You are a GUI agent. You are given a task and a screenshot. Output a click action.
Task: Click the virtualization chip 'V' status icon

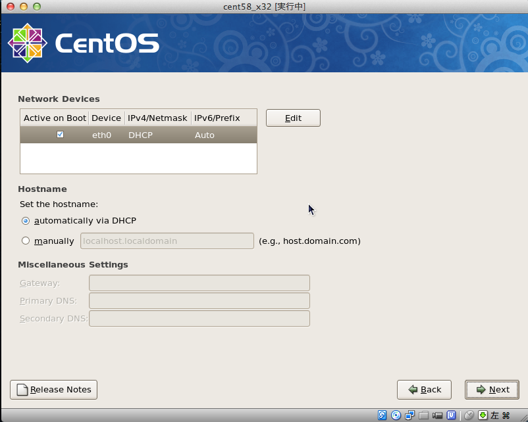(x=451, y=415)
